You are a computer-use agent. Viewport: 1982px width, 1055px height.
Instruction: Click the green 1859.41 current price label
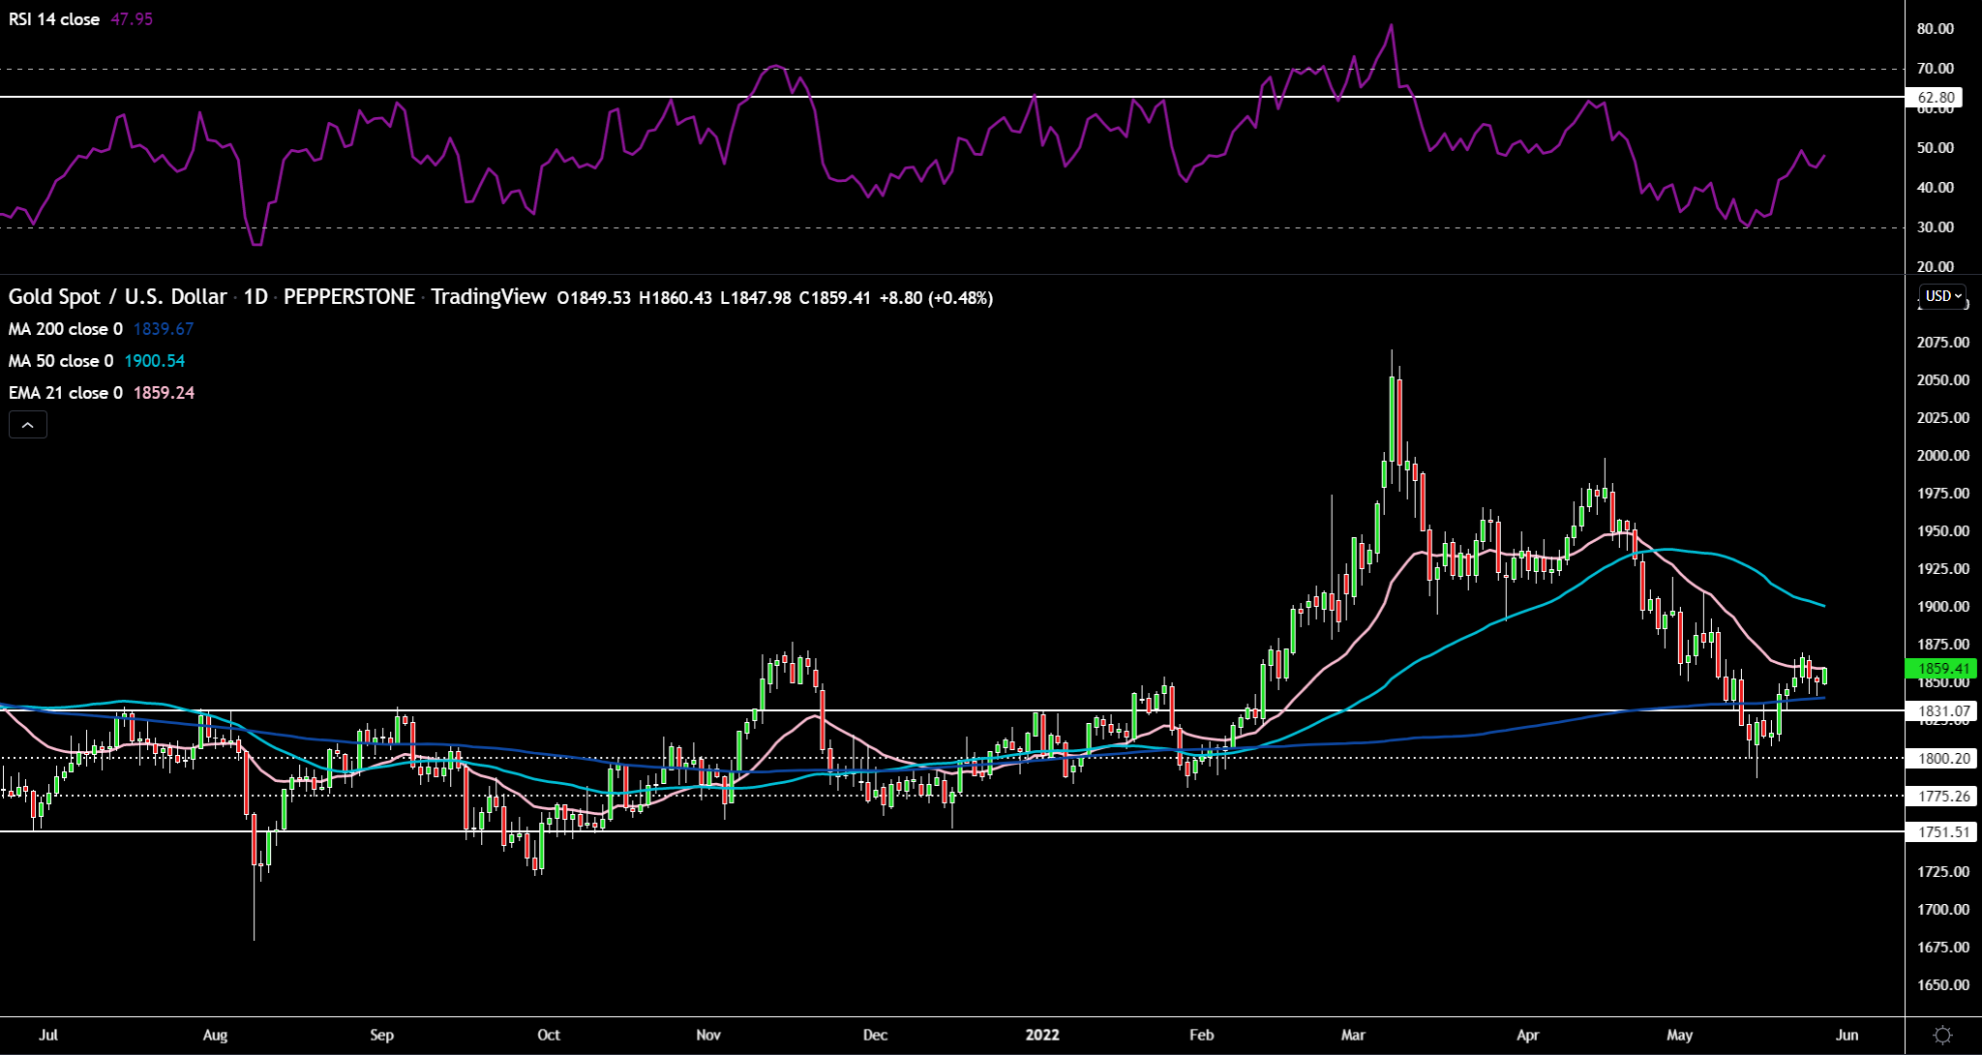(x=1941, y=669)
